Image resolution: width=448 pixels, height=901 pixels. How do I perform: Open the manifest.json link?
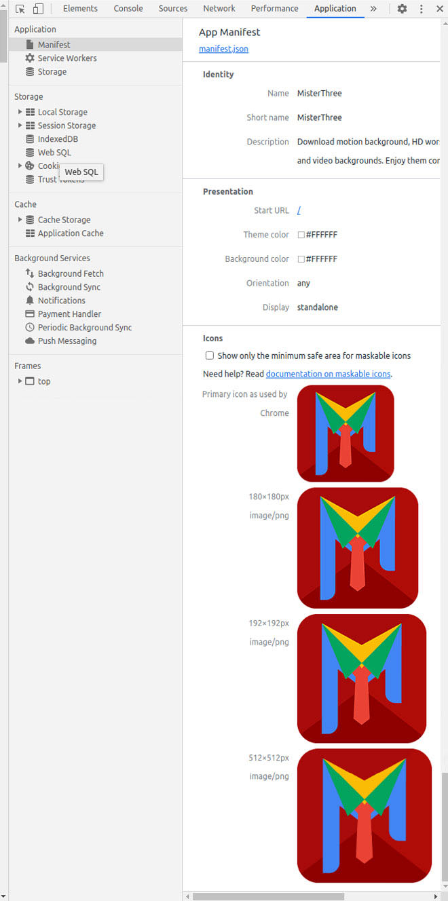pyautogui.click(x=223, y=49)
